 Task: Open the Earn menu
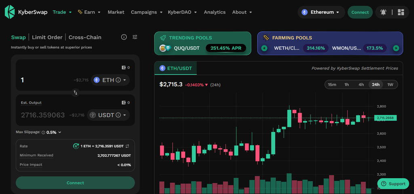click(x=89, y=12)
